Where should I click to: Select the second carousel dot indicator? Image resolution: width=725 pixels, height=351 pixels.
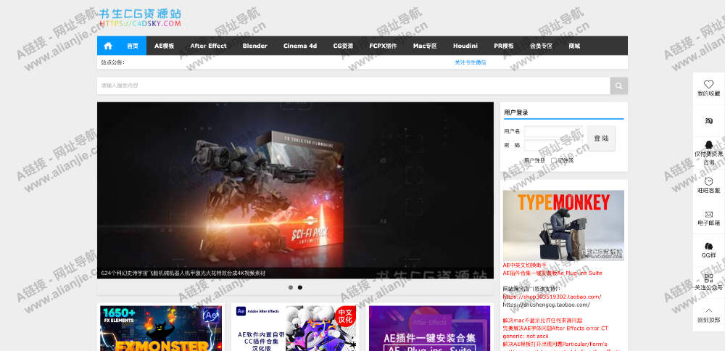click(300, 288)
